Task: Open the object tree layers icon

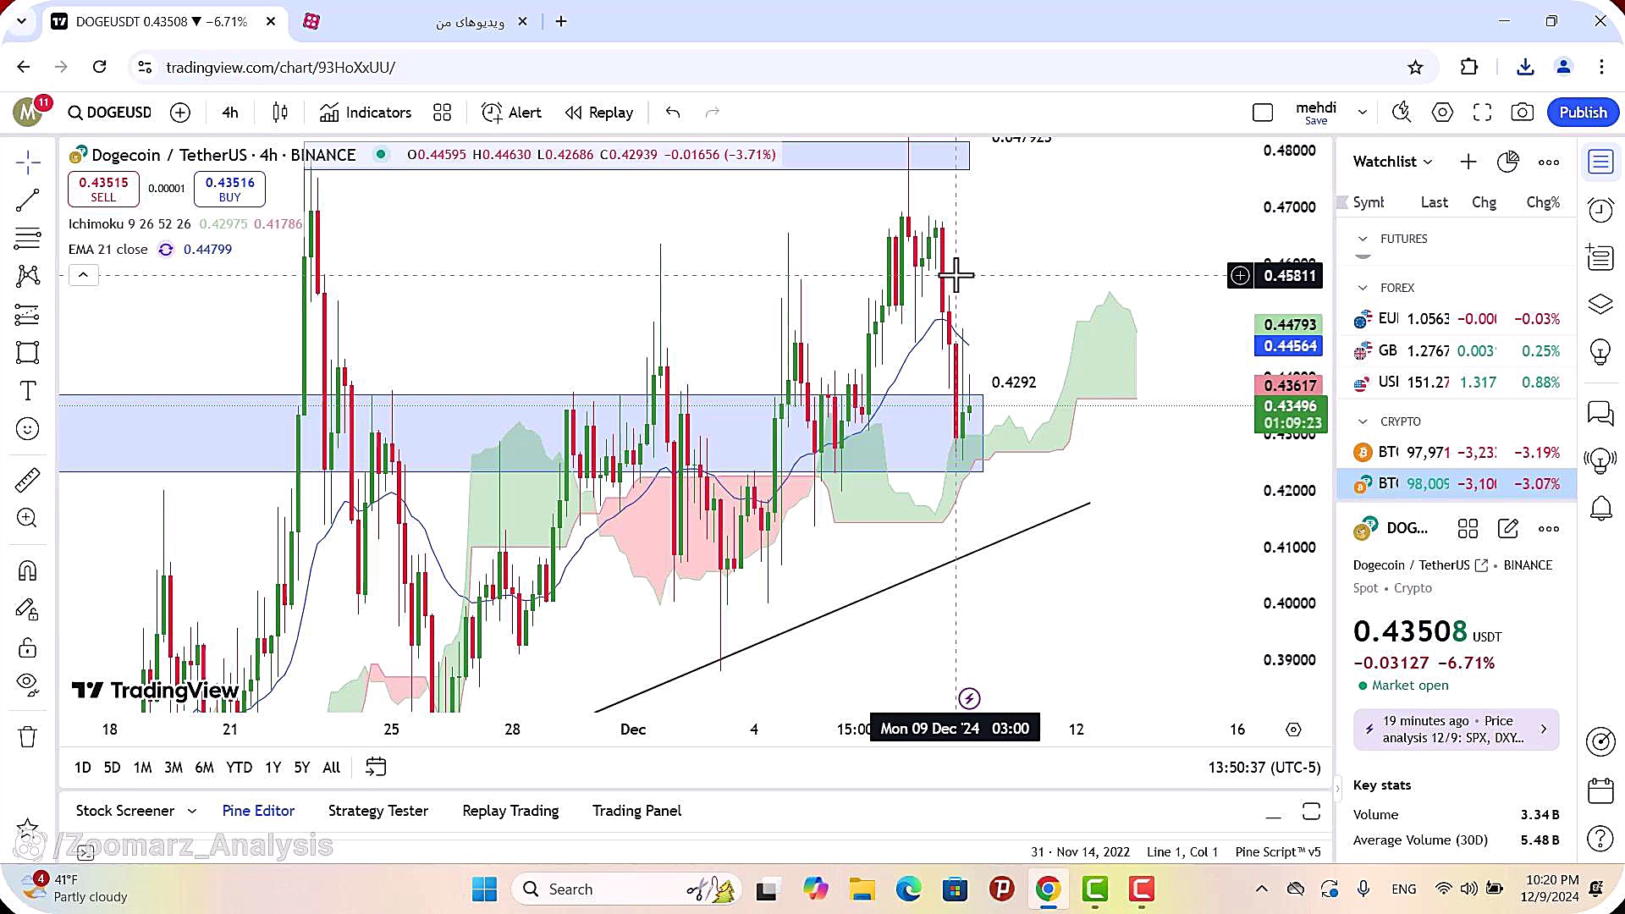Action: point(1600,304)
